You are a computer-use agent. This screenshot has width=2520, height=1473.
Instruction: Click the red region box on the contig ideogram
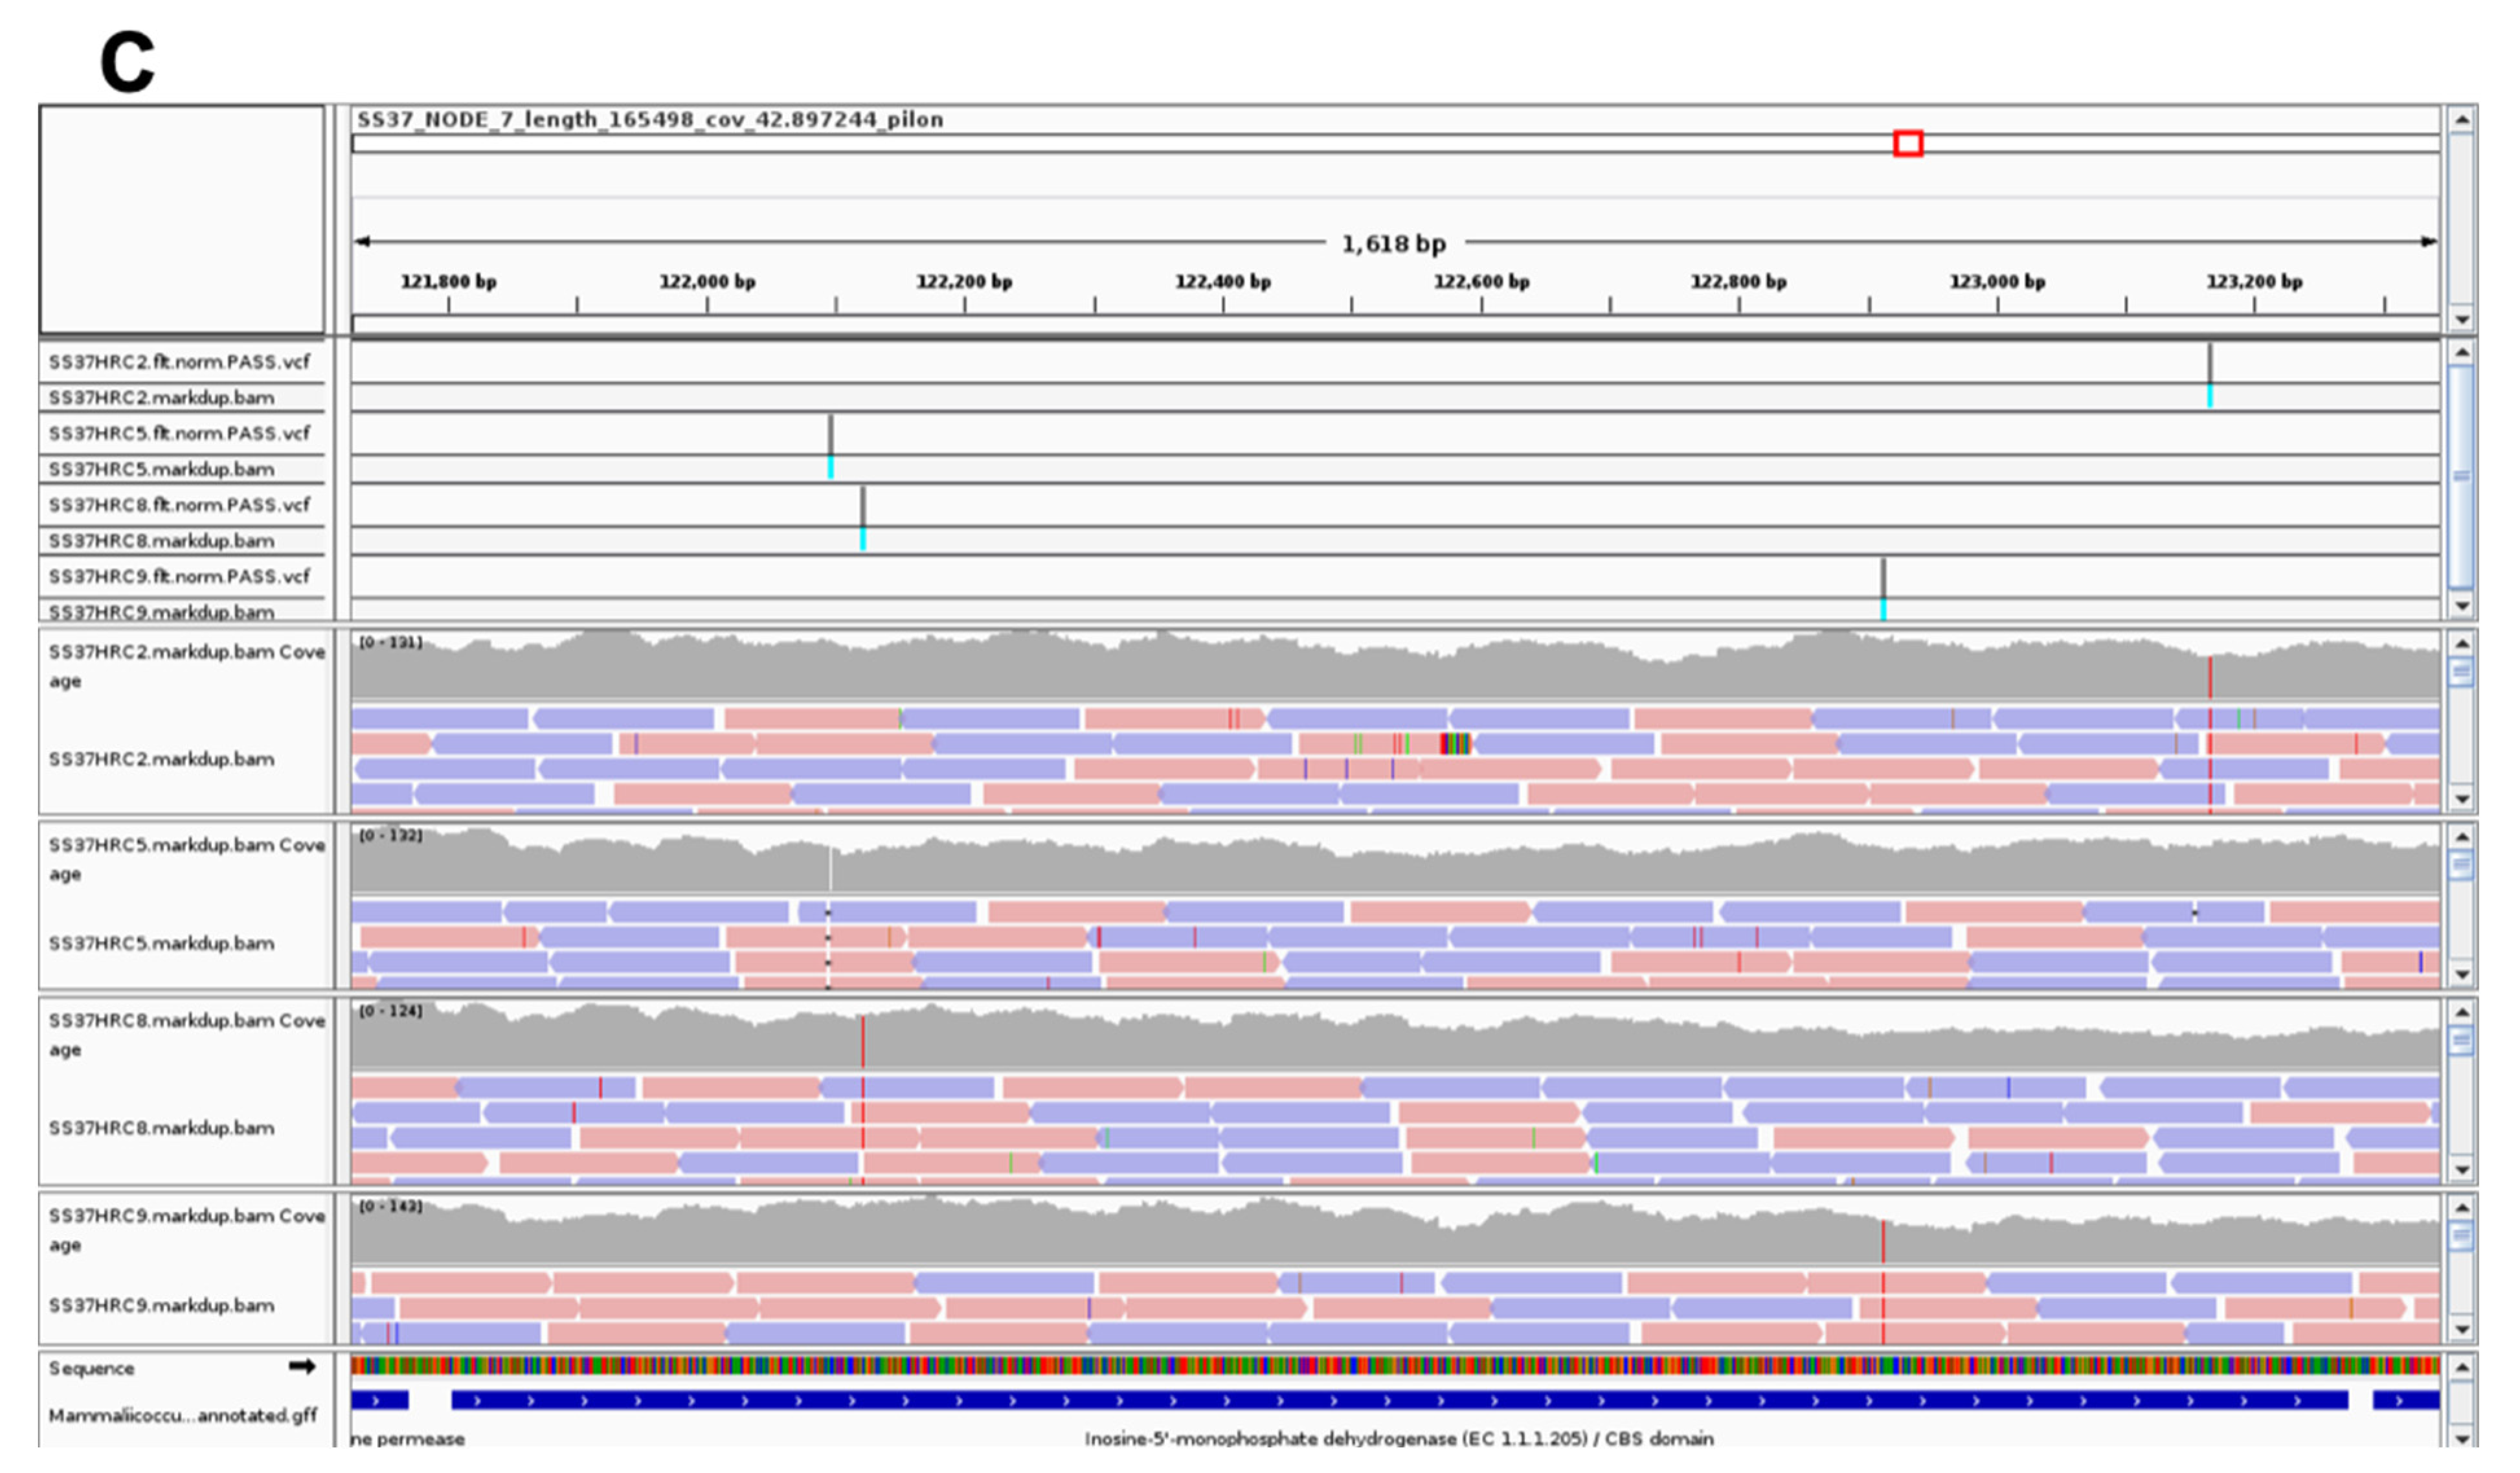point(1907,144)
